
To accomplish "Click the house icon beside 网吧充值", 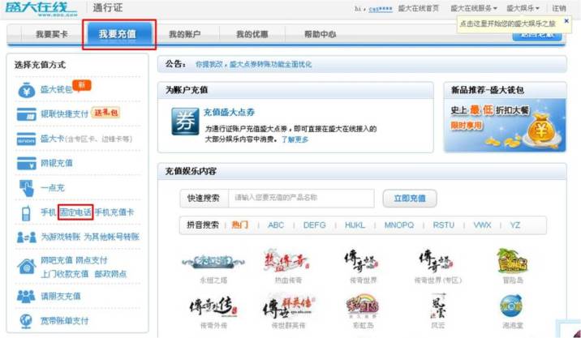I will 26,267.
